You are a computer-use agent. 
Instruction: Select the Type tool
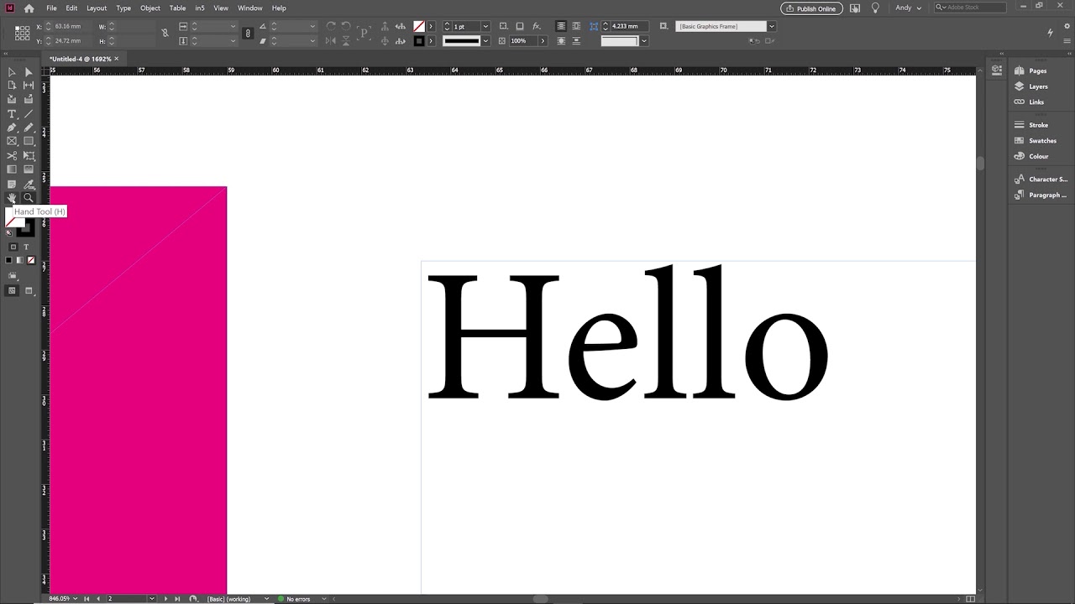coord(12,114)
